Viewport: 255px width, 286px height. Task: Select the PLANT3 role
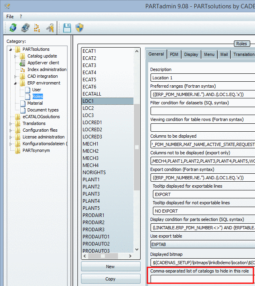tap(107, 194)
